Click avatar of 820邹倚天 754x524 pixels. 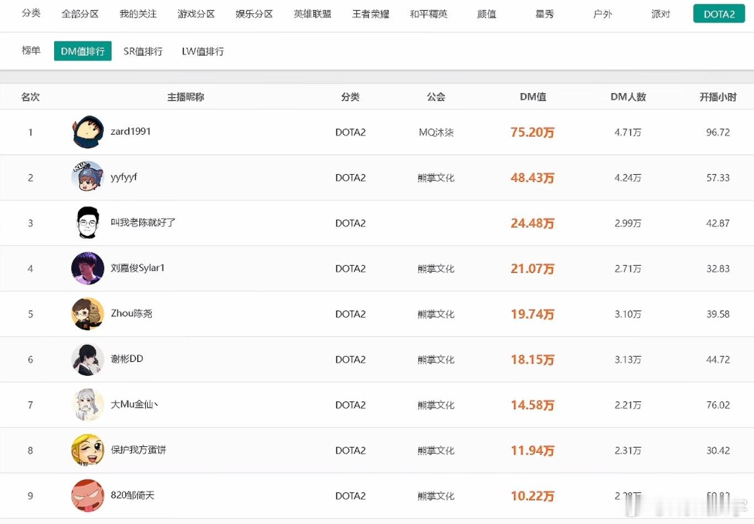pyautogui.click(x=88, y=495)
